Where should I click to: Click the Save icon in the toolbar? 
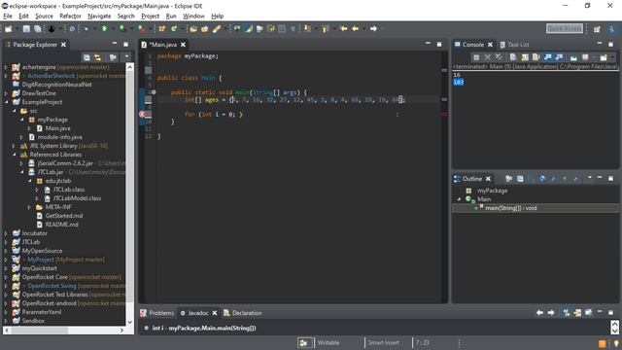(26, 29)
